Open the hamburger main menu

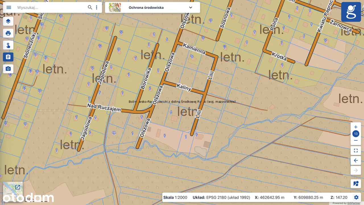9,7
